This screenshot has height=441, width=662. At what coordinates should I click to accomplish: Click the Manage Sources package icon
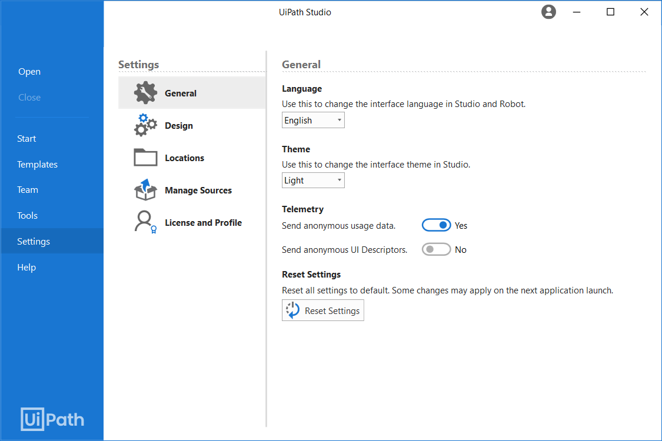pos(144,189)
